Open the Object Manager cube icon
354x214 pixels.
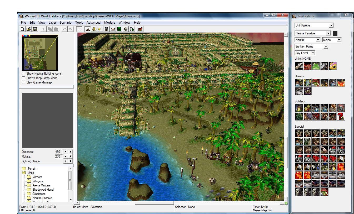[x=126, y=29]
